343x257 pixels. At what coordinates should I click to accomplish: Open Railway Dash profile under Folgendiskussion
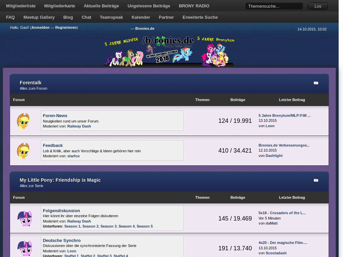79,221
